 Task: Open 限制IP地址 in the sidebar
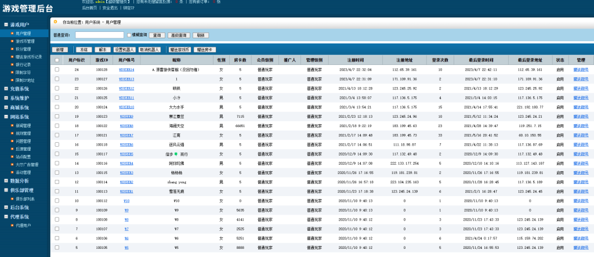click(25, 81)
